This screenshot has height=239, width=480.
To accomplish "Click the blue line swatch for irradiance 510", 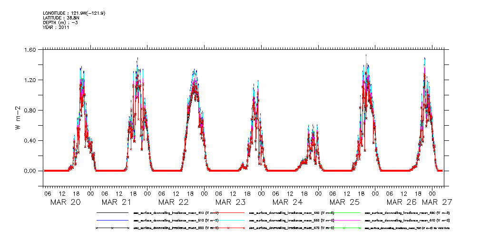I will (x=112, y=221).
